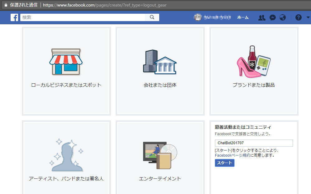
Task: Choose 会社または団体 category label
Action: tap(160, 85)
